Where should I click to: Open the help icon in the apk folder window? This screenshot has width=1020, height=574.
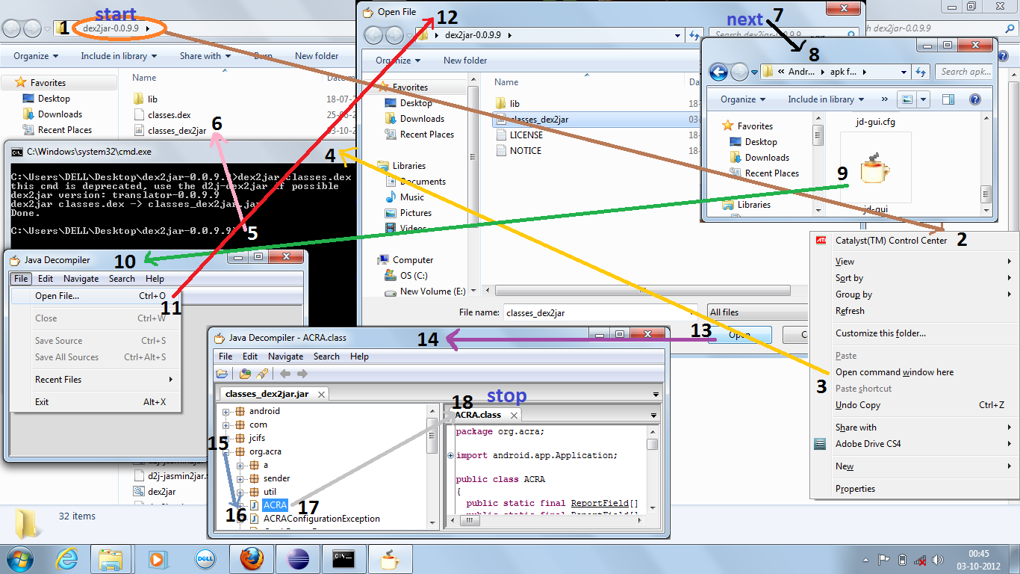tap(974, 99)
